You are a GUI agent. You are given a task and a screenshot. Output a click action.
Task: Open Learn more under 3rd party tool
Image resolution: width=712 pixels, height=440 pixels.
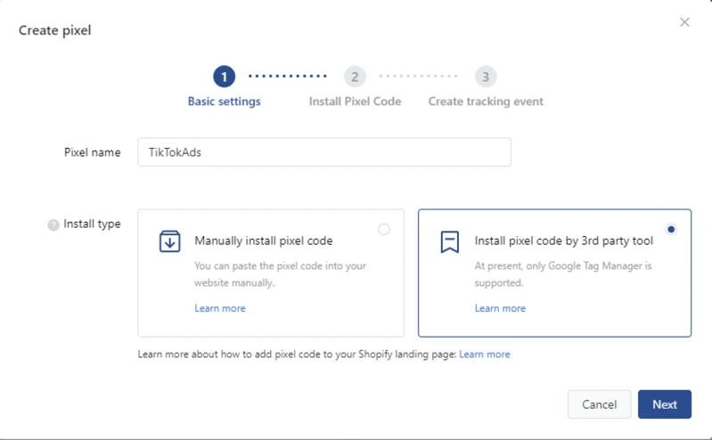click(x=500, y=308)
